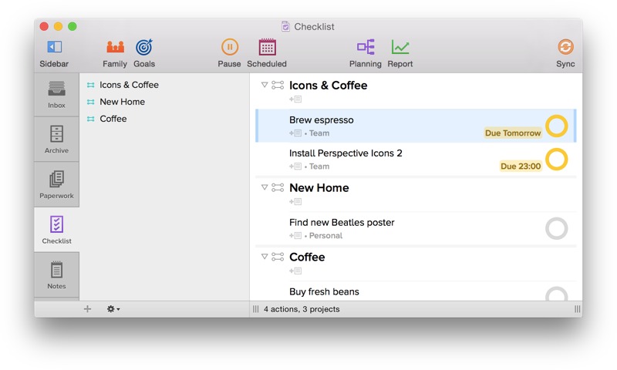Screen dimensions: 617x370
Task: Open the gear action menu dropdown
Action: click(113, 309)
